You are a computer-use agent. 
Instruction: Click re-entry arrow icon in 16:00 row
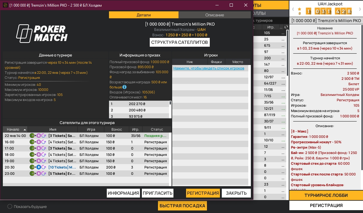click(x=44, y=142)
